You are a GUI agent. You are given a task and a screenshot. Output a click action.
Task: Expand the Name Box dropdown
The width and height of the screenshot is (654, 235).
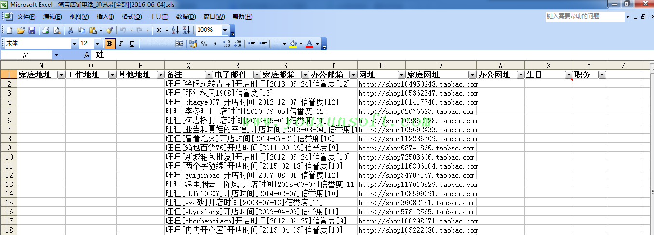[x=56, y=55]
